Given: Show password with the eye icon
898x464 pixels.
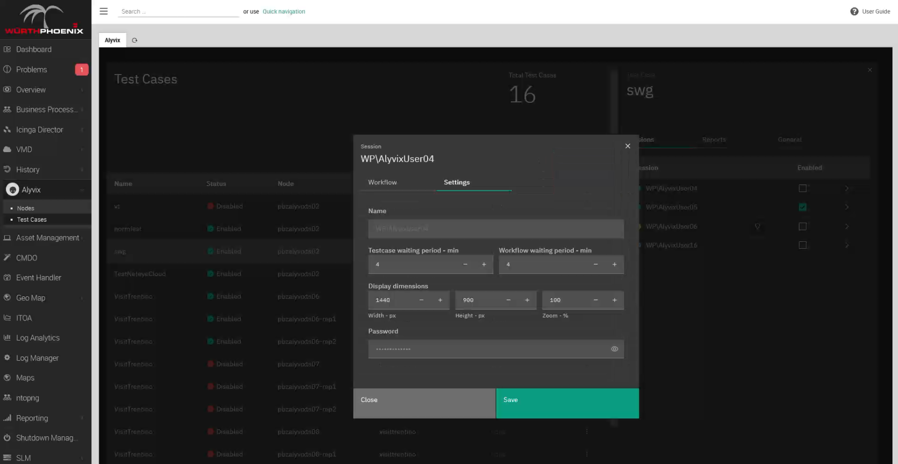Looking at the screenshot, I should pyautogui.click(x=614, y=349).
